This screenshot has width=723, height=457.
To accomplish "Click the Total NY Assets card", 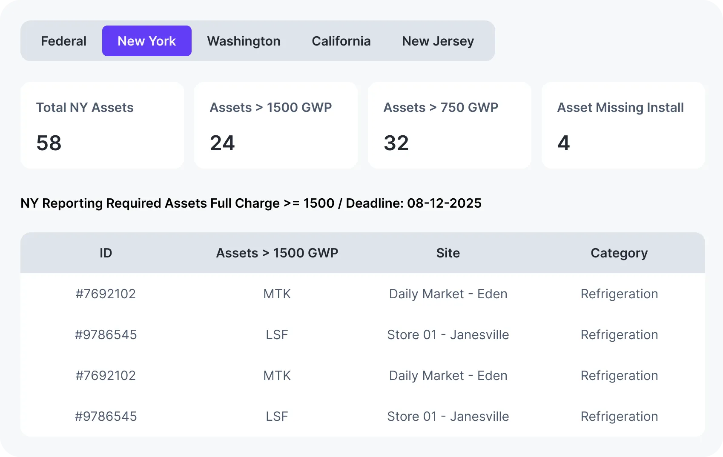I will [x=102, y=125].
